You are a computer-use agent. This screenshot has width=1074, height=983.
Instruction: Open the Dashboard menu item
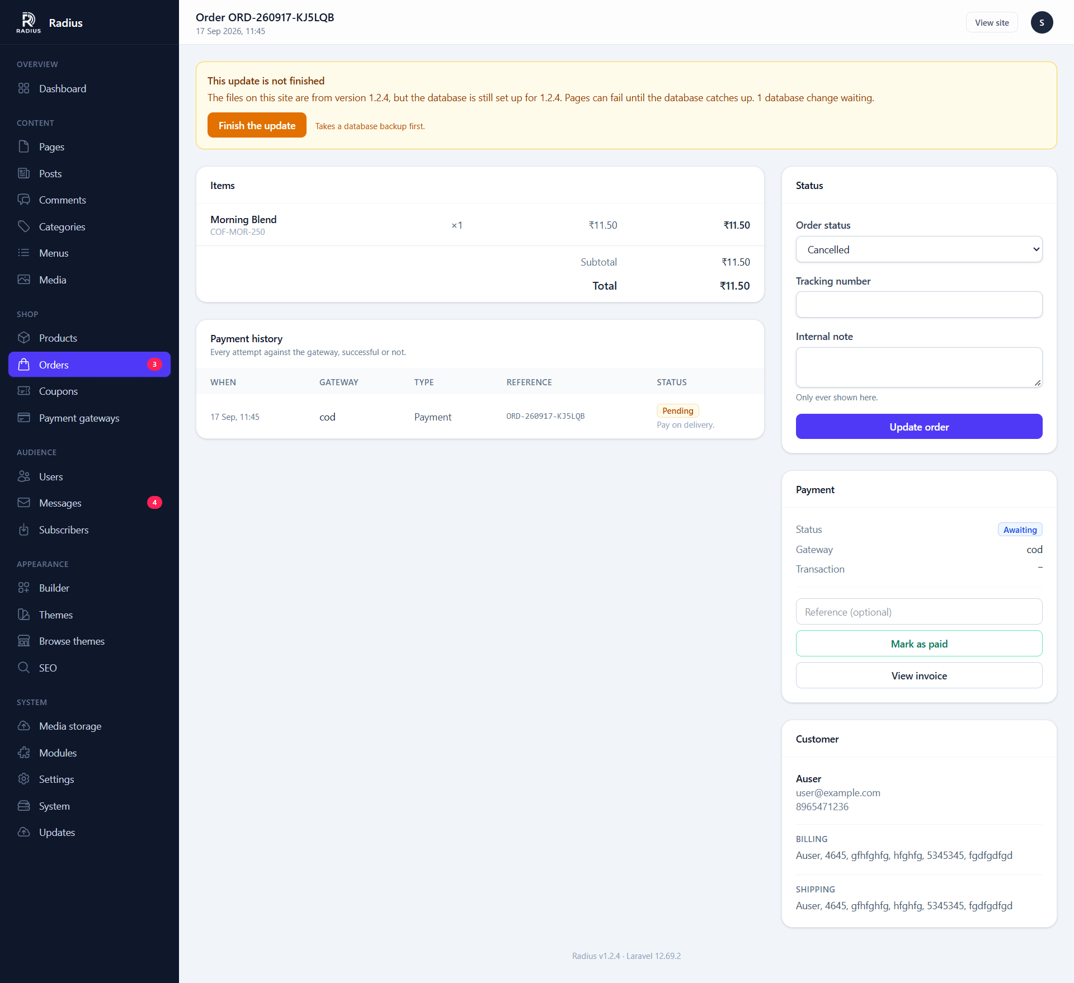pos(89,88)
